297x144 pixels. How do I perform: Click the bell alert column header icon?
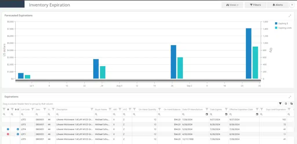click(8, 109)
